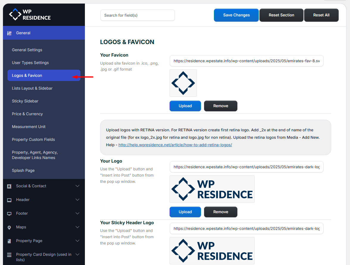Image resolution: width=350 pixels, height=265 pixels.
Task: Click the General sliders icon
Action: (x=9, y=33)
